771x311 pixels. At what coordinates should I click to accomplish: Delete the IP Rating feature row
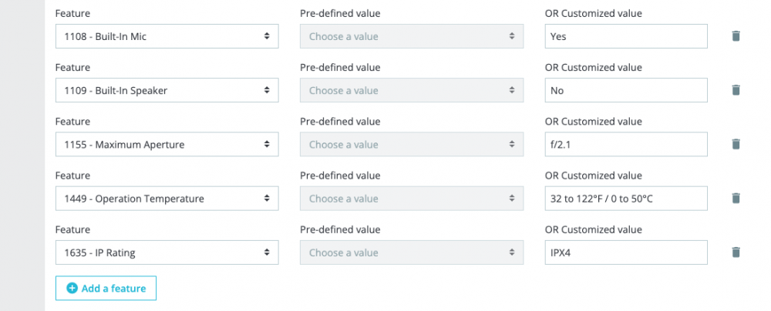click(x=736, y=252)
